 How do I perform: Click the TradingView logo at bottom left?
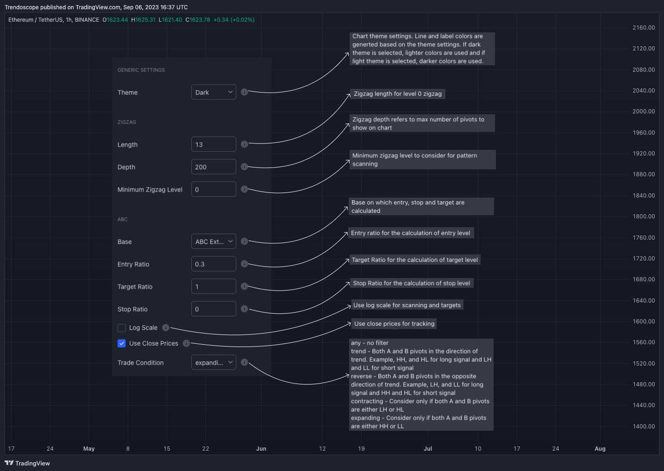click(27, 463)
